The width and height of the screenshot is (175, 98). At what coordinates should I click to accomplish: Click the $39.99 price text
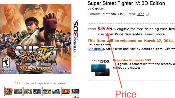point(105,29)
